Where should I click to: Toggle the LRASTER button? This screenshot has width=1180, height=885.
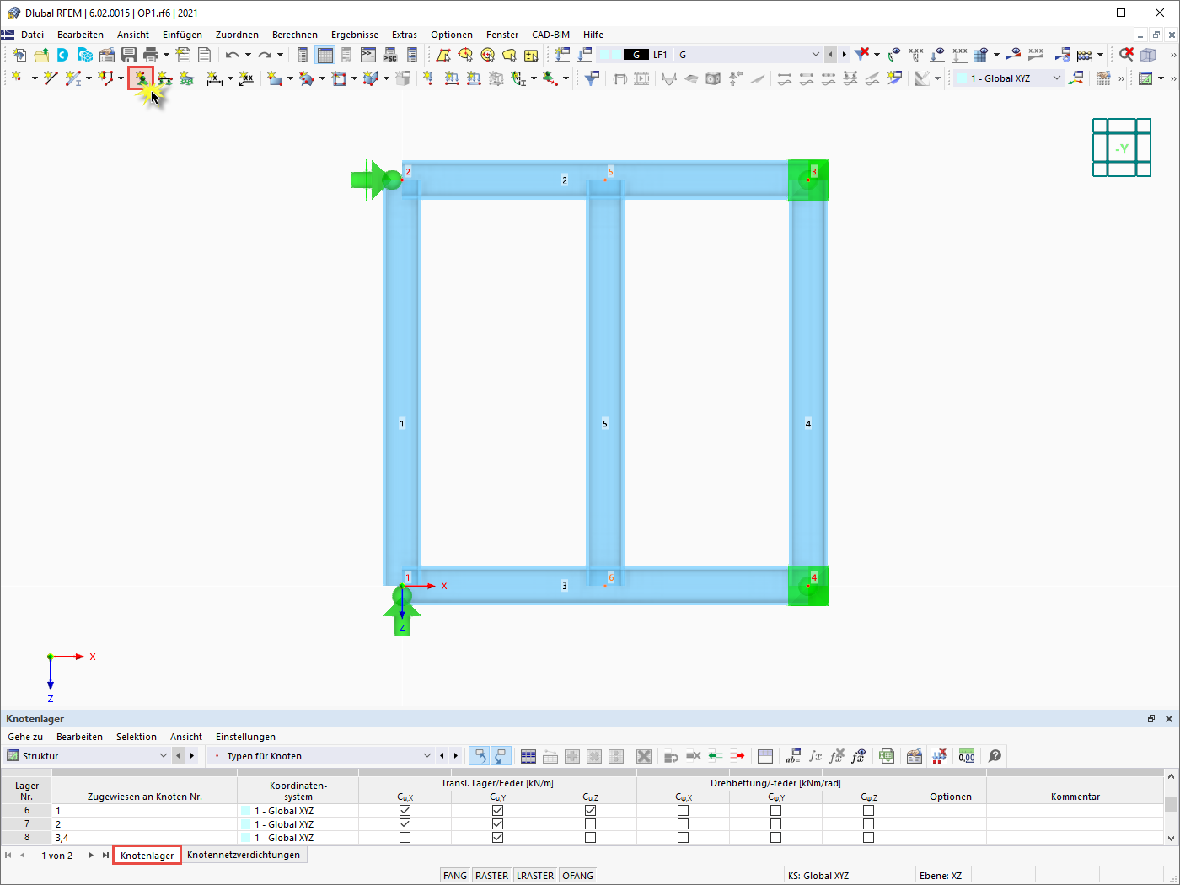(x=535, y=876)
